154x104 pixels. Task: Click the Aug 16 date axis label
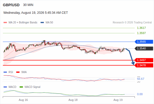pyautogui.click(x=23, y=100)
